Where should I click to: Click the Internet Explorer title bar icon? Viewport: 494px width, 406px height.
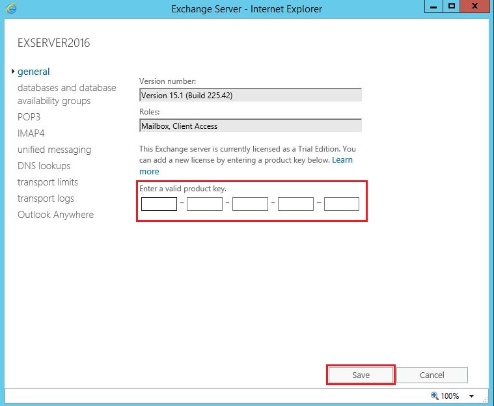coord(11,8)
